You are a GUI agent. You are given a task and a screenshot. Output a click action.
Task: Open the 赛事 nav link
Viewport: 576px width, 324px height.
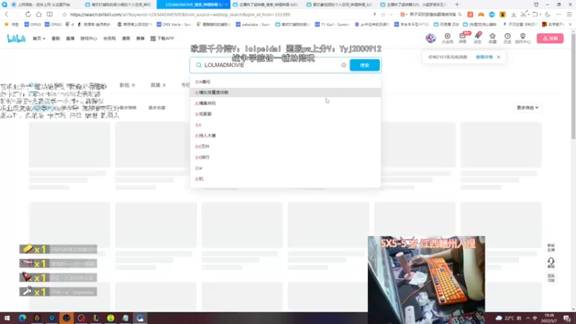coord(140,38)
